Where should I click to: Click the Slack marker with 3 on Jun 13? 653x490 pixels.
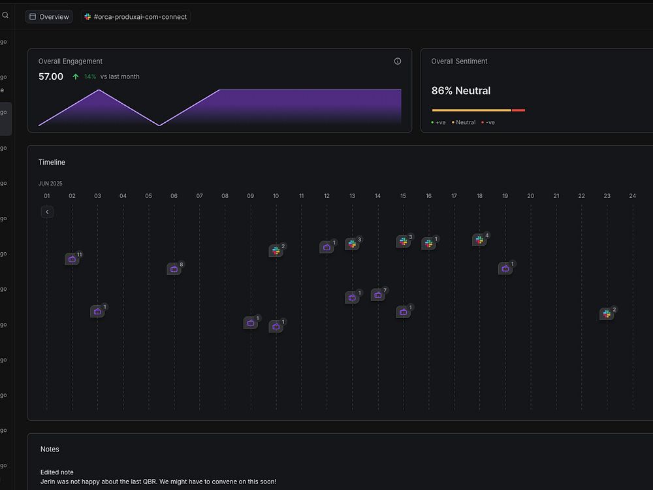tap(352, 244)
